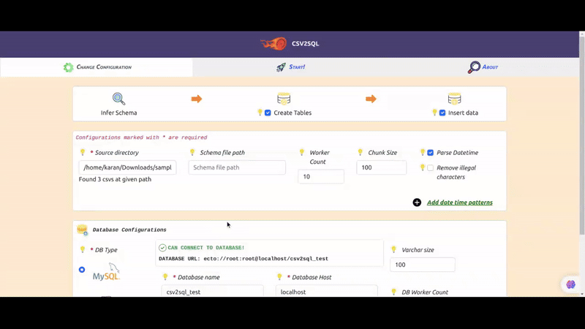Viewport: 585px width, 329px height.
Task: Select the MySQL radio button
Action: [x=82, y=270]
